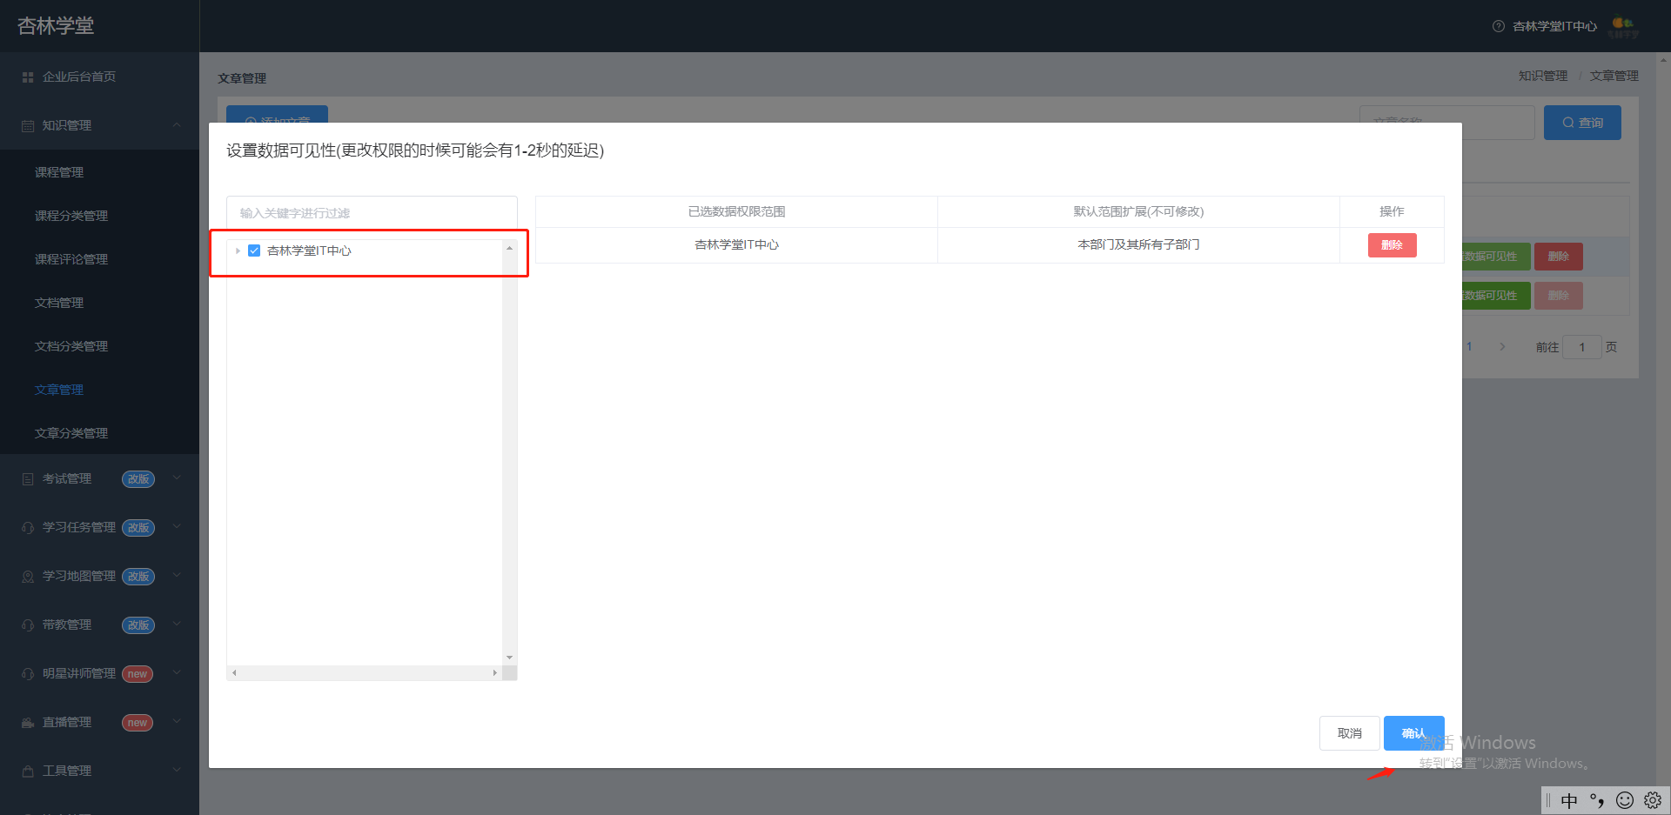
Task: Delete the 杏林学堂IT中心 permission row
Action: click(x=1392, y=245)
